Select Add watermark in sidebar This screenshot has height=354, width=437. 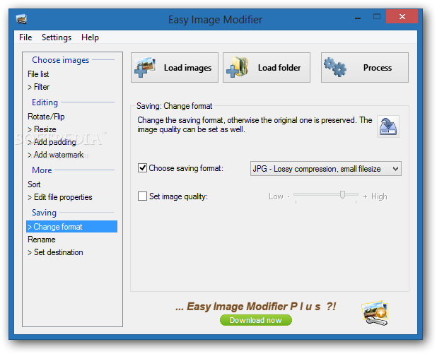55,155
